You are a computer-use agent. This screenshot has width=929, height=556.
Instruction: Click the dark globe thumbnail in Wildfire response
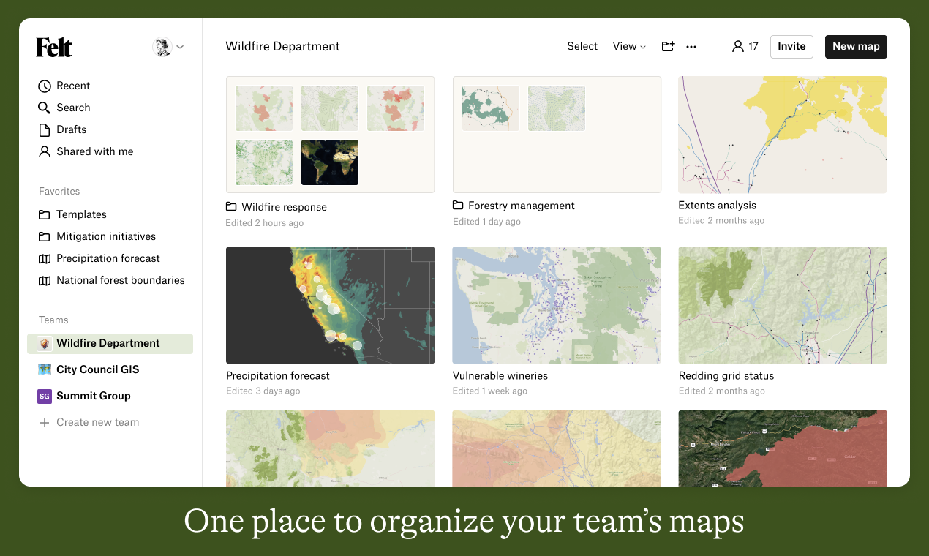point(330,162)
